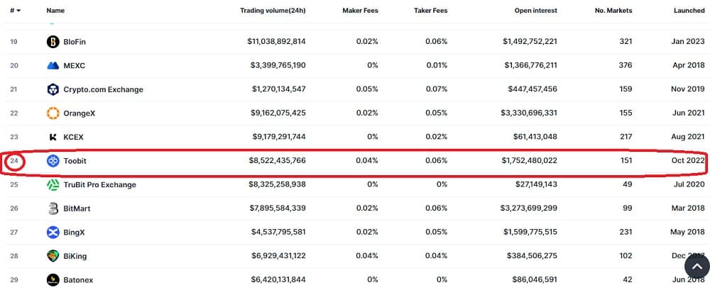Click the MEXC blue mountain logo
The image size is (710, 290).
pos(53,66)
